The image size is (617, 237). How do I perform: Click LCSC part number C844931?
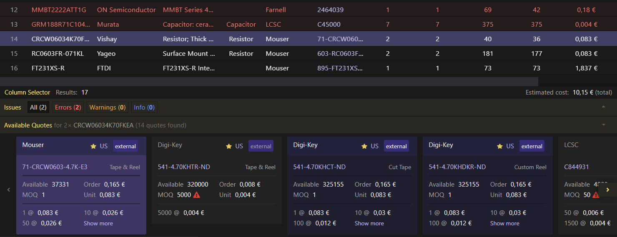click(576, 167)
